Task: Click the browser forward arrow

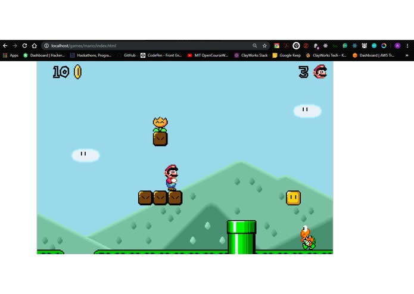Action: click(15, 46)
